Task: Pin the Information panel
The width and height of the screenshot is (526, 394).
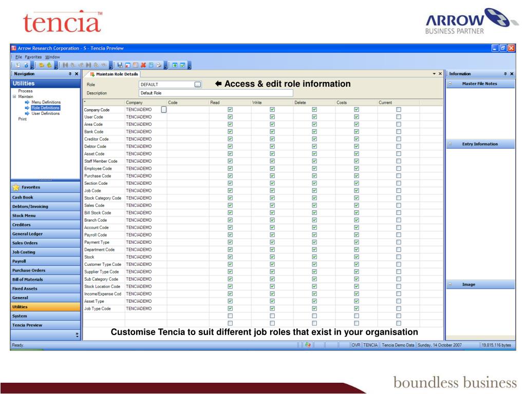Action: click(x=505, y=74)
